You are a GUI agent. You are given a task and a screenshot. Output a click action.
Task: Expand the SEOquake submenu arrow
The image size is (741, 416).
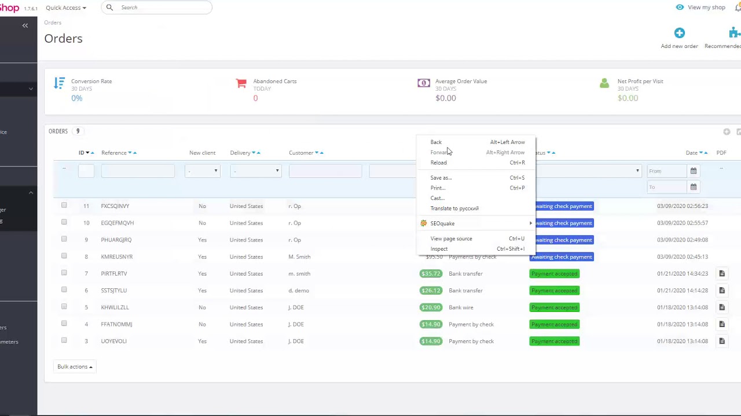[530, 223]
